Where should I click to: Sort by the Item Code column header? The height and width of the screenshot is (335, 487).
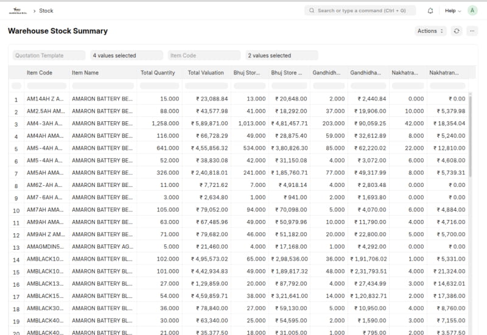[x=40, y=72]
